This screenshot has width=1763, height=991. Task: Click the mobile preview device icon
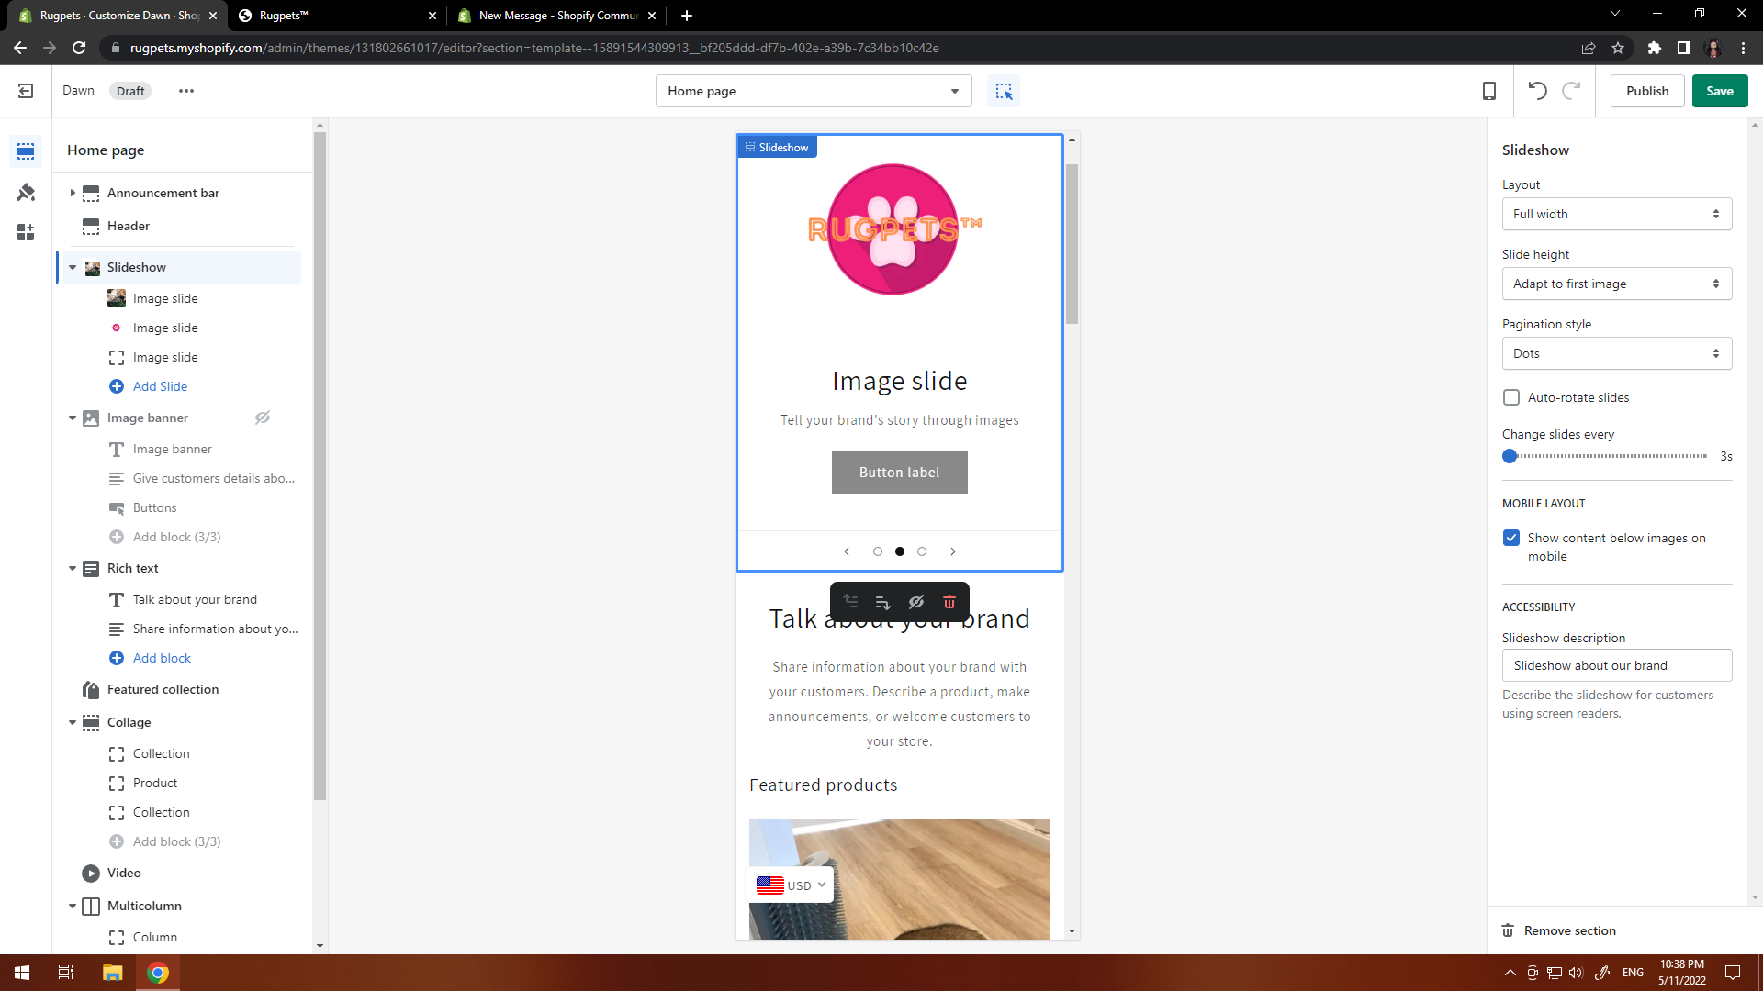click(x=1488, y=91)
